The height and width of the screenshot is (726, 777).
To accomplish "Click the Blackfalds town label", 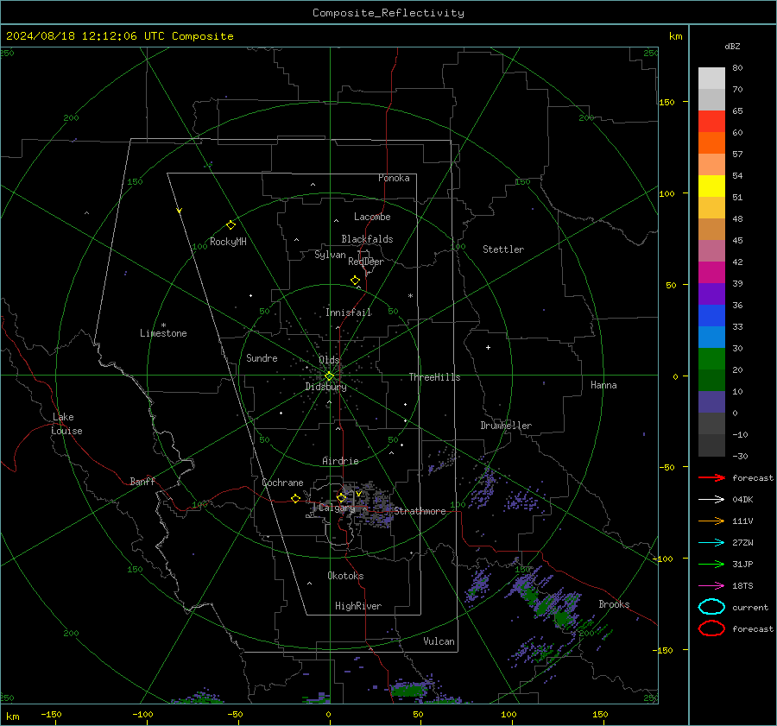I will tap(367, 239).
